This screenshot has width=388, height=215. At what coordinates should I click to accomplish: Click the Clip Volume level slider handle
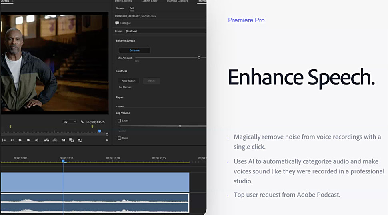click(180, 126)
